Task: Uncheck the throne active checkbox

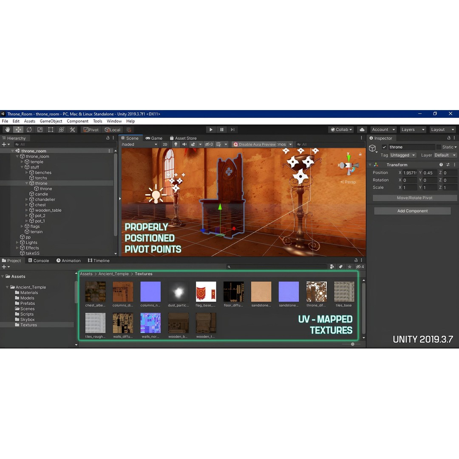Action: tap(384, 147)
